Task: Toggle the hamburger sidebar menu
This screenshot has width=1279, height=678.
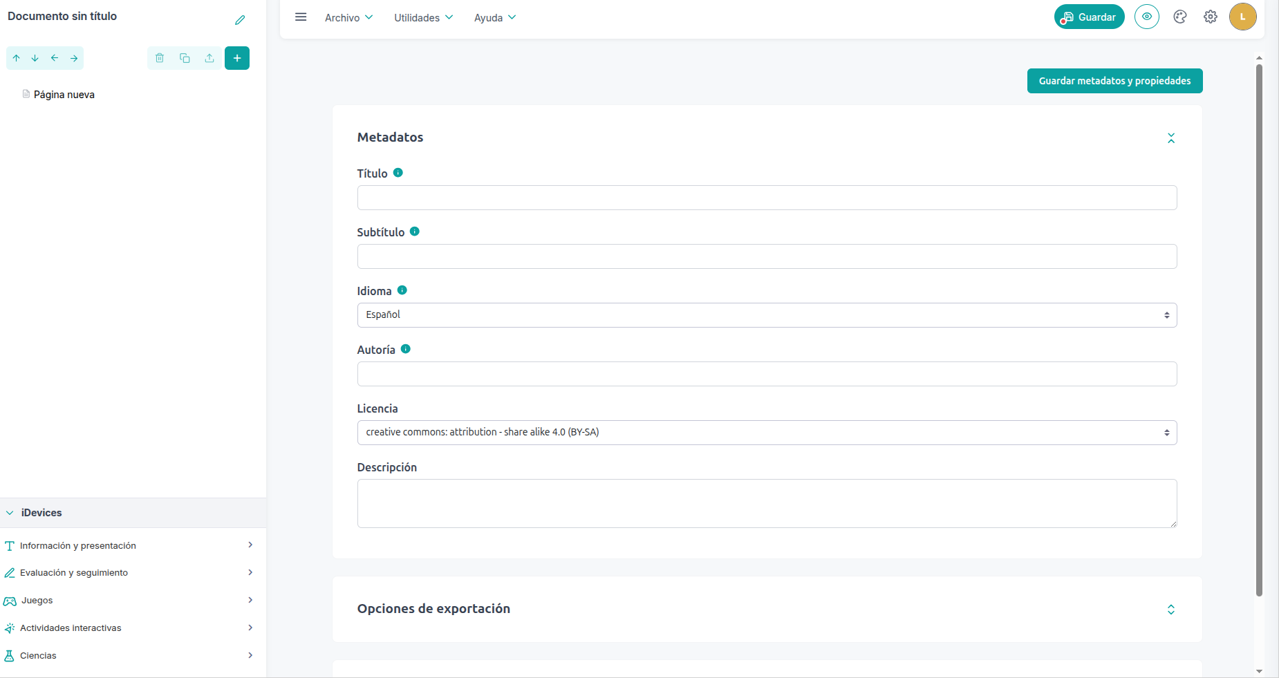Action: (x=301, y=17)
